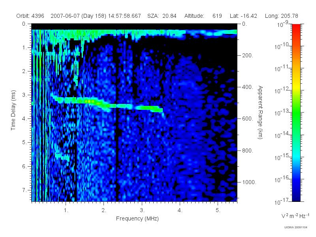Click the 'SZA: 20.84' value

coord(162,16)
